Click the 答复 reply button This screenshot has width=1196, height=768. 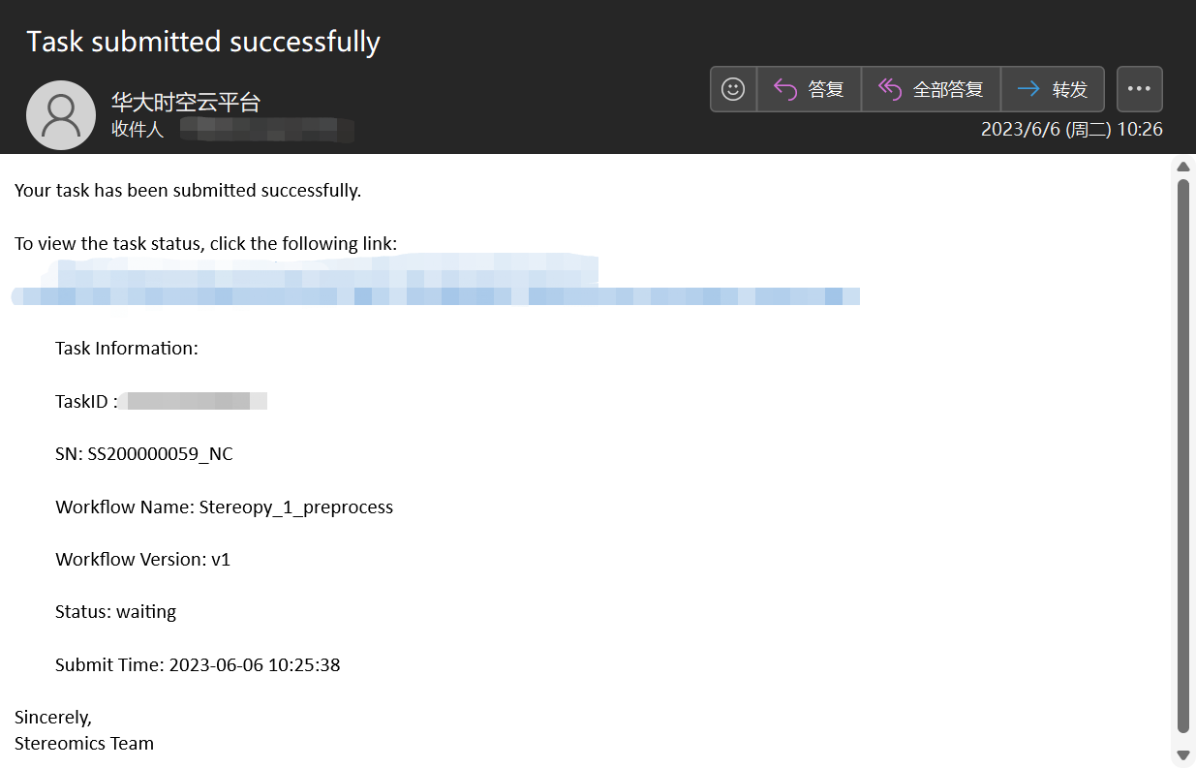[x=809, y=89]
